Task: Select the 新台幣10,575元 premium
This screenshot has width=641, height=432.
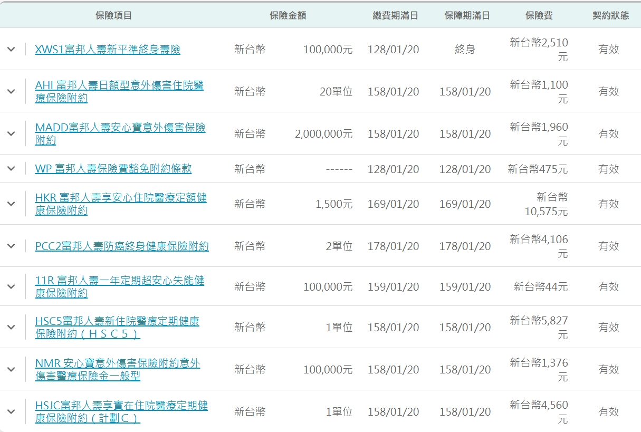Action: point(547,204)
